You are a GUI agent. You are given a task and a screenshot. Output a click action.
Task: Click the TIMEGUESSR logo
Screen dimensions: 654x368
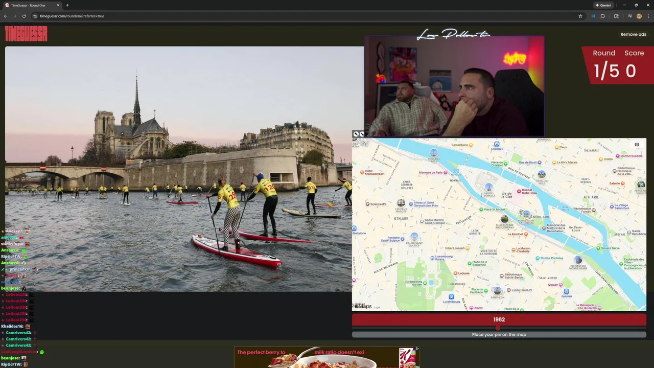26,34
